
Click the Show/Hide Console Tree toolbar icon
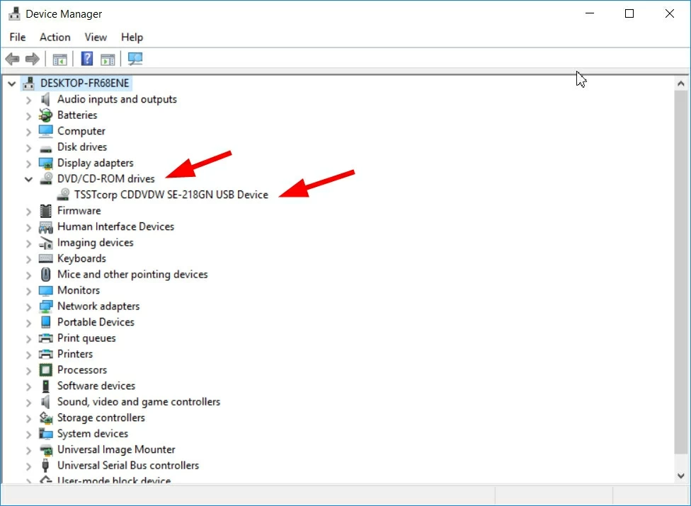[x=59, y=59]
